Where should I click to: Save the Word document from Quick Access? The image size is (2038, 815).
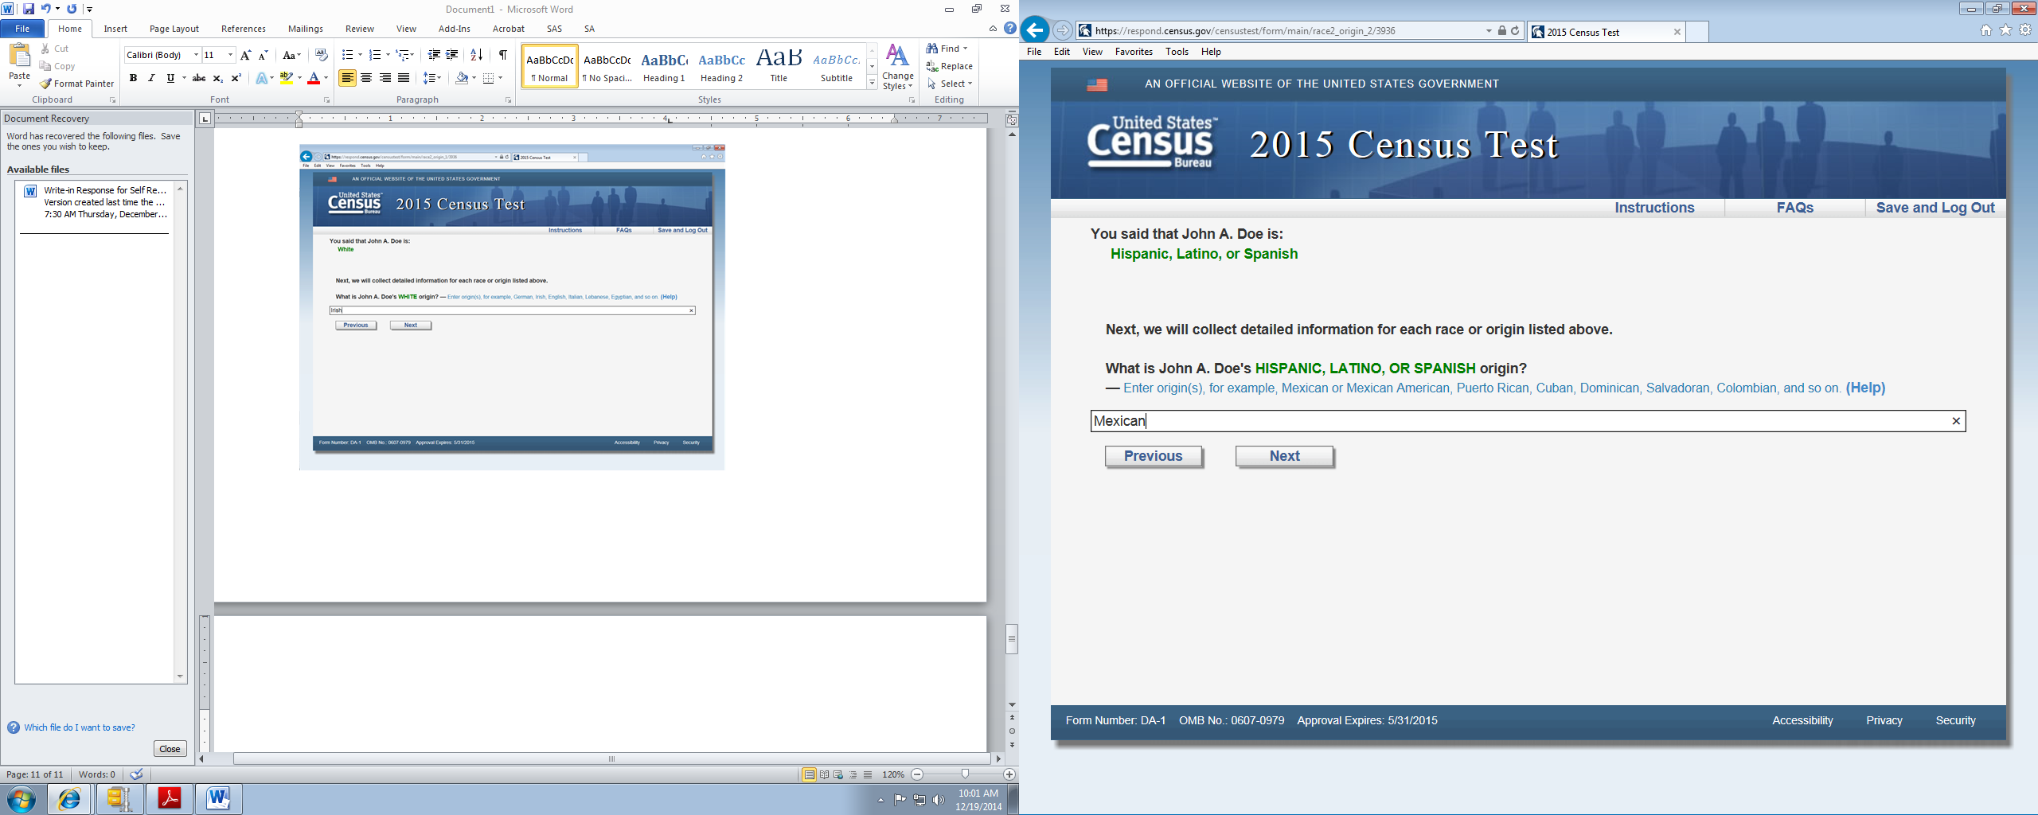coord(29,9)
